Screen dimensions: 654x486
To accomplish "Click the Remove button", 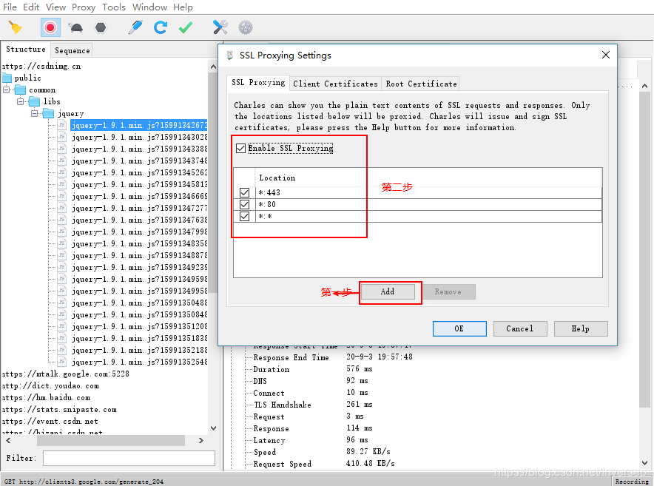I will pyautogui.click(x=448, y=291).
